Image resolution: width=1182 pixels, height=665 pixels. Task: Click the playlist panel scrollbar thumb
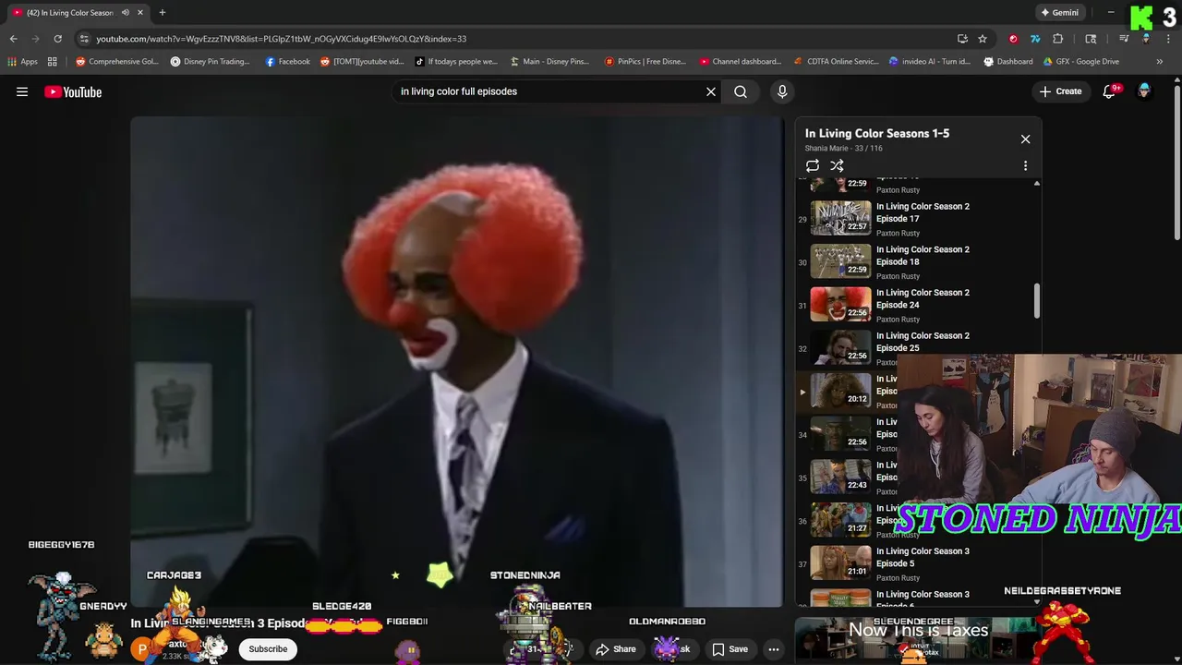click(1036, 302)
